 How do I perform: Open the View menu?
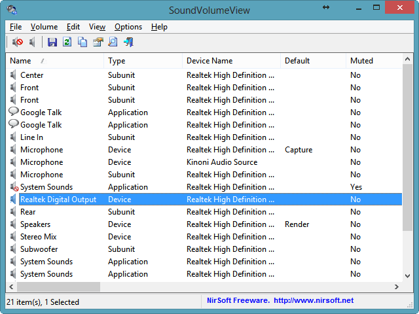tap(97, 27)
